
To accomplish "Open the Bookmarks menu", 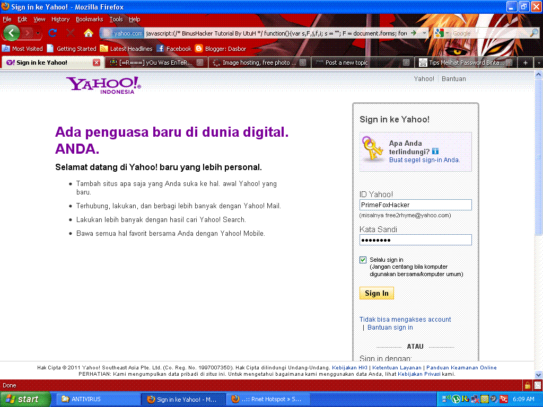I will click(x=89, y=20).
